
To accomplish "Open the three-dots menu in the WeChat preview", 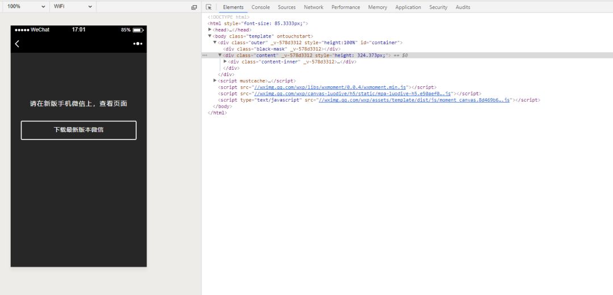I will click(x=137, y=44).
